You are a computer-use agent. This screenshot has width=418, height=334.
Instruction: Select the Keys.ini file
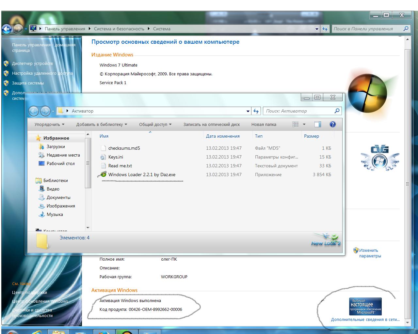[116, 157]
